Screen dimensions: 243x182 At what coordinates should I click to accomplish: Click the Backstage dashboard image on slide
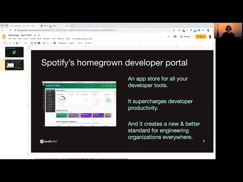pyautogui.click(x=79, y=104)
